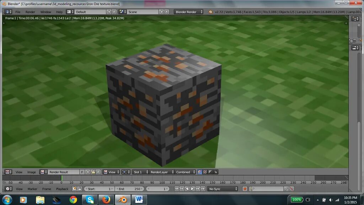Open the editor mode View dropdown

point(111,172)
